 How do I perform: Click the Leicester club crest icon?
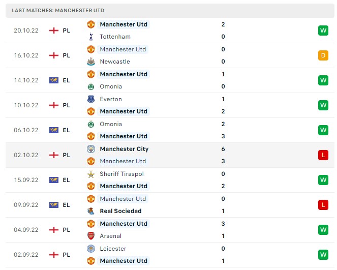click(x=91, y=249)
